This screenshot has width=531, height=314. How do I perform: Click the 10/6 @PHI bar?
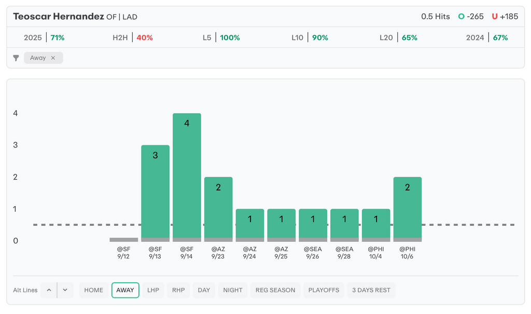point(408,209)
